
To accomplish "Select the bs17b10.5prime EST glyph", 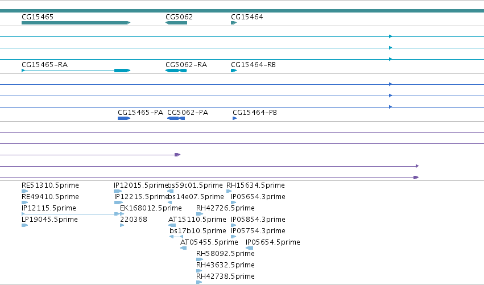I will 176,237.
